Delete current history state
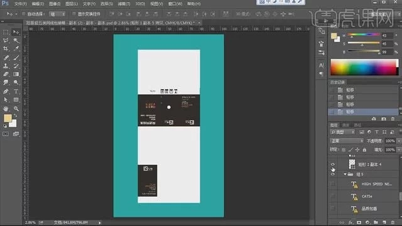Image resolution: width=402 pixels, height=226 pixels. pyautogui.click(x=393, y=119)
